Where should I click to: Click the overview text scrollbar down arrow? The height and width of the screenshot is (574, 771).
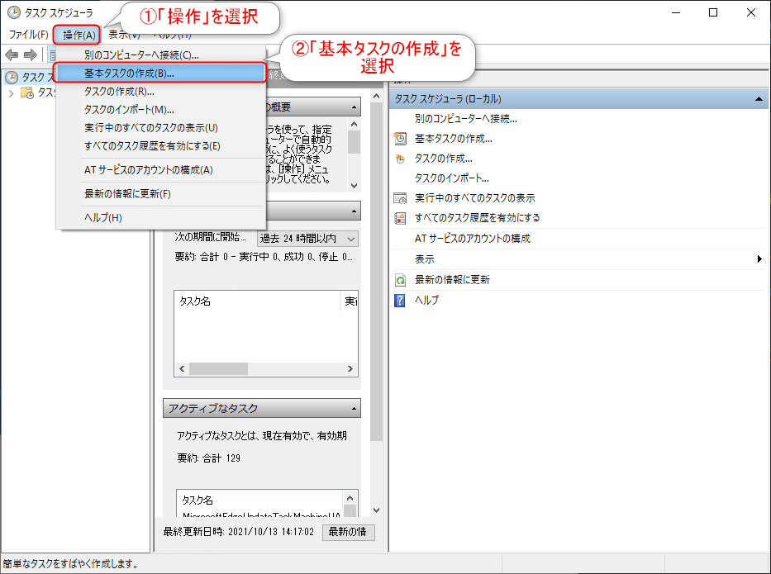click(354, 185)
